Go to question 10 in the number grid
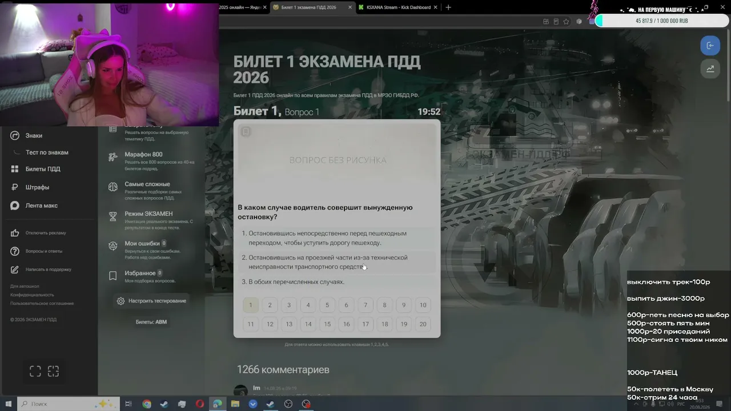731x411 pixels. tap(423, 305)
